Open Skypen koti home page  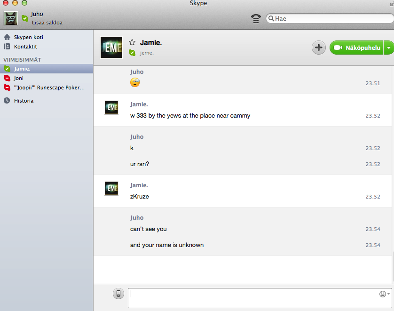(29, 37)
